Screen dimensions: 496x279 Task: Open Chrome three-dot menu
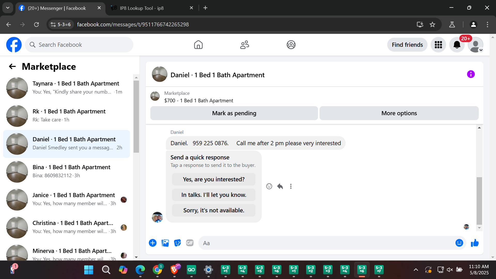(x=487, y=25)
